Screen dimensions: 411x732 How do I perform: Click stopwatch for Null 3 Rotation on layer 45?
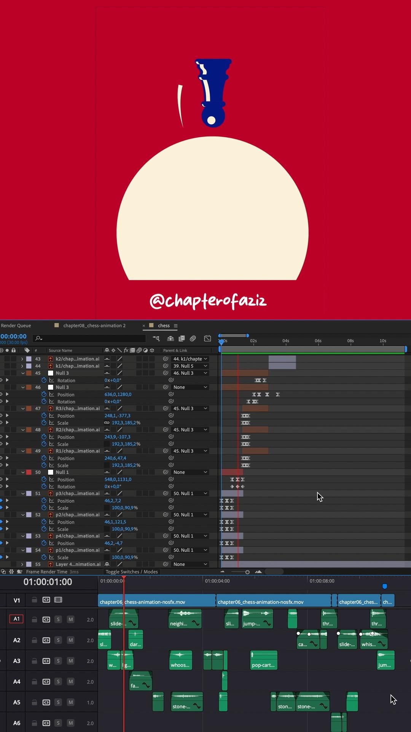pyautogui.click(x=44, y=380)
